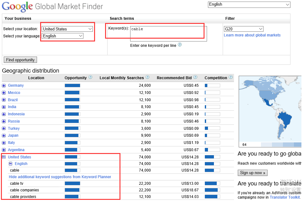Open the Mexico location link
The height and width of the screenshot is (203, 303).
click(14, 93)
